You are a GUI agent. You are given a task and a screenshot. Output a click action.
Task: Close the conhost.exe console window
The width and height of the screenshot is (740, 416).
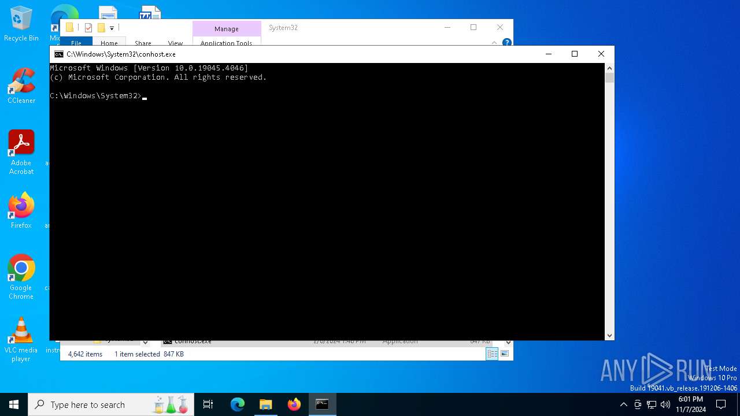tap(601, 54)
